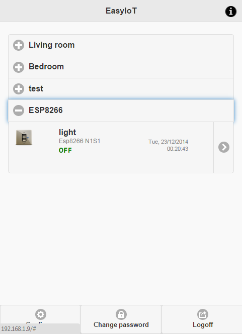Click the Logoff share icon
242x334 pixels.
click(x=203, y=314)
